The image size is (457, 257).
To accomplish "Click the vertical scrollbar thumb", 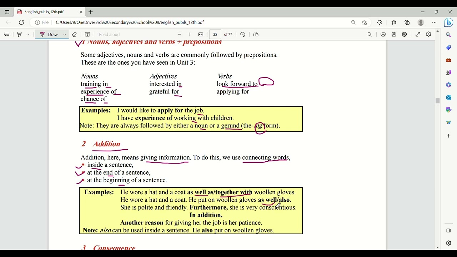I will point(438,101).
